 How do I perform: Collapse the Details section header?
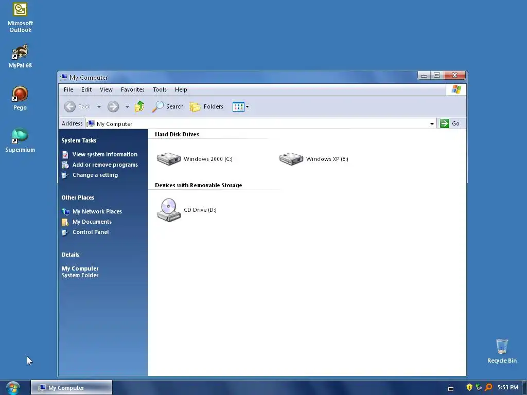[x=70, y=255]
